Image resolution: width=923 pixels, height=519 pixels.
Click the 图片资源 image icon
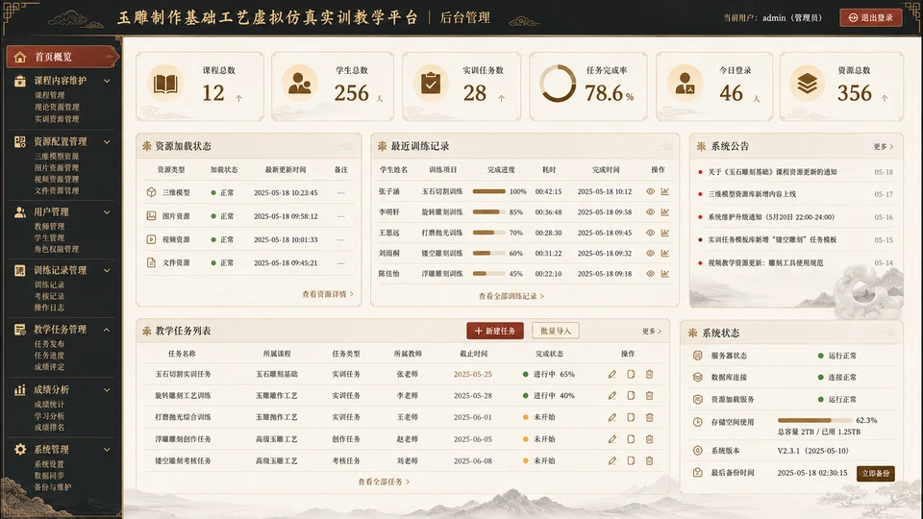coord(151,216)
